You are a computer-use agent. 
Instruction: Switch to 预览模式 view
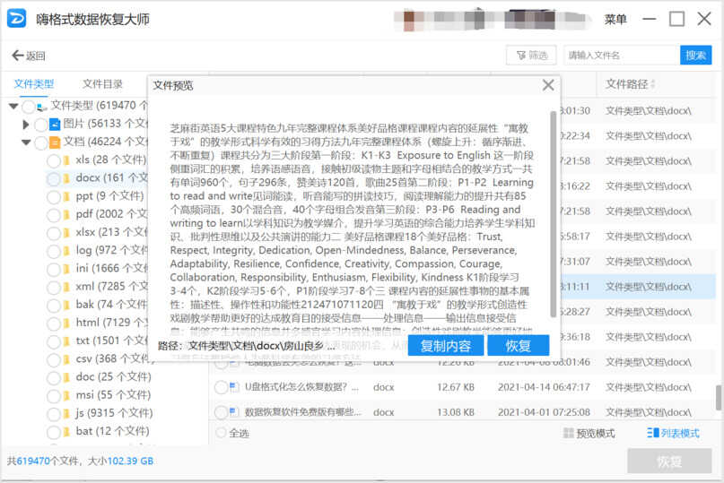[x=589, y=433]
